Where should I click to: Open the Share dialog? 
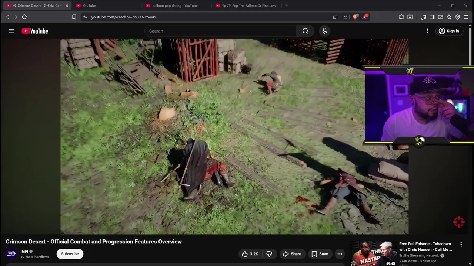[292, 254]
